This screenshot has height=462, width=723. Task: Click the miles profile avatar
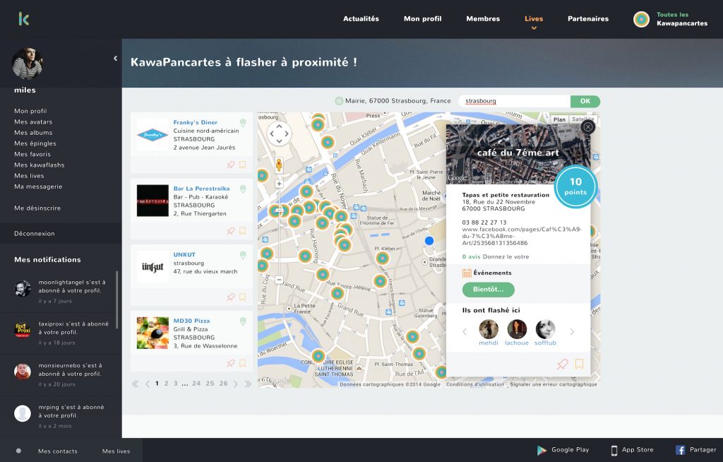[x=28, y=64]
